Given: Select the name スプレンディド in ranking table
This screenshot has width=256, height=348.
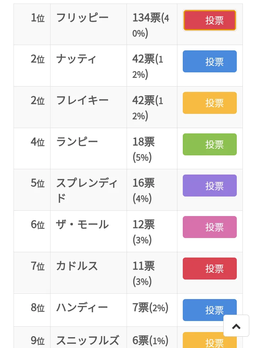Looking at the screenshot, I should (87, 190).
